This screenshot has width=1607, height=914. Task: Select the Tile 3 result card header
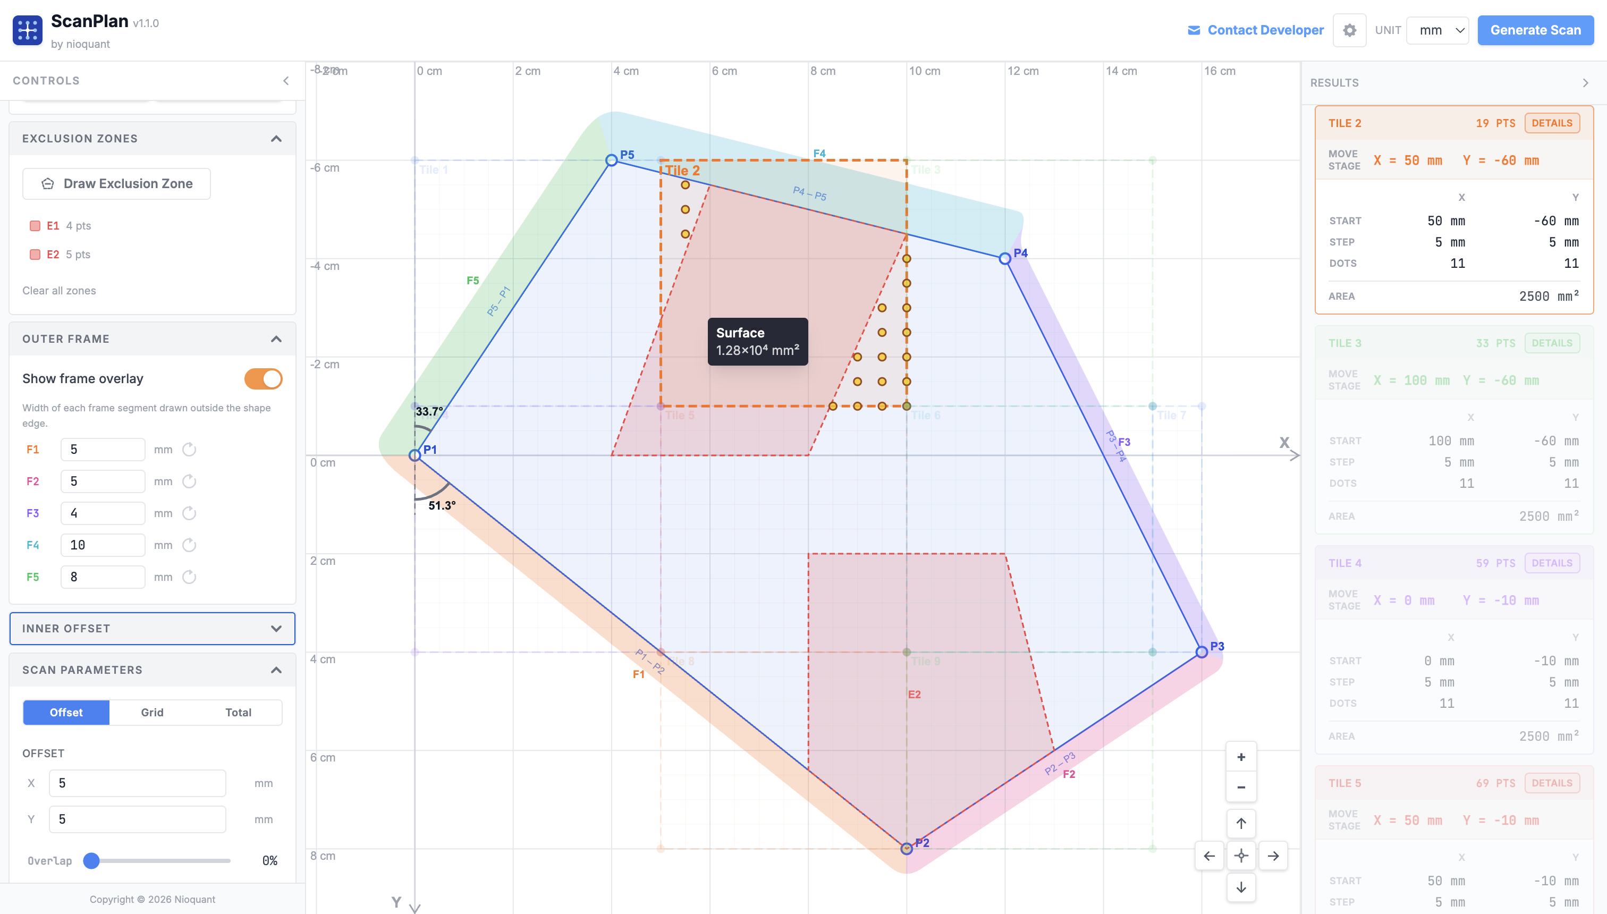[1454, 343]
